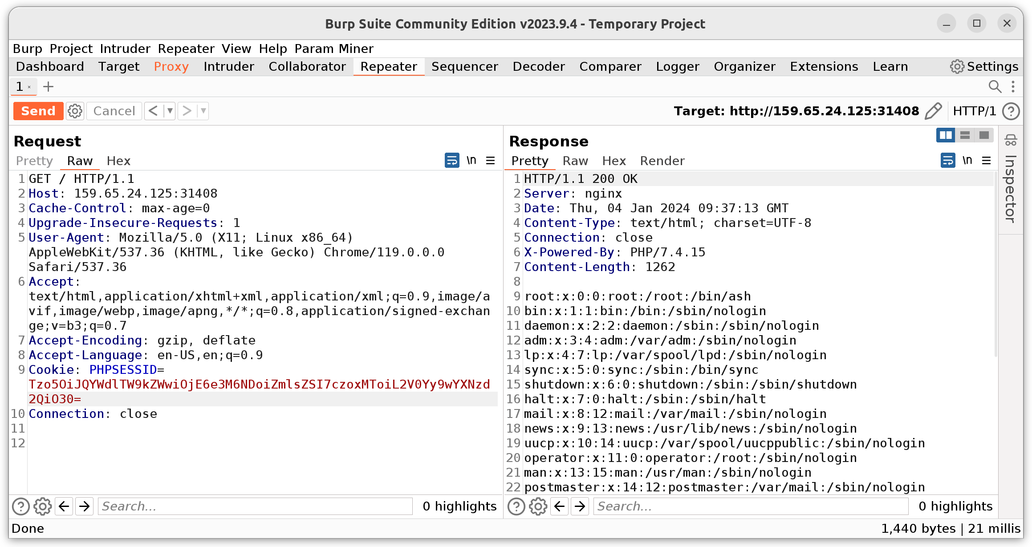This screenshot has height=547, width=1032.
Task: Open the HTTP version help icon
Action: click(1011, 111)
